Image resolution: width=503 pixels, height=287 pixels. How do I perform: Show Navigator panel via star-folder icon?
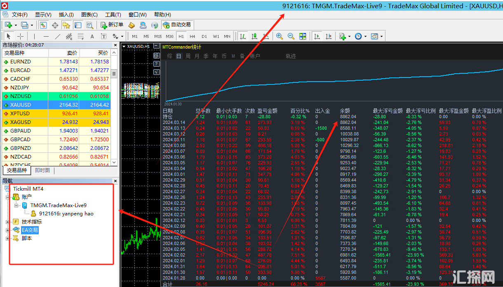(x=66, y=25)
